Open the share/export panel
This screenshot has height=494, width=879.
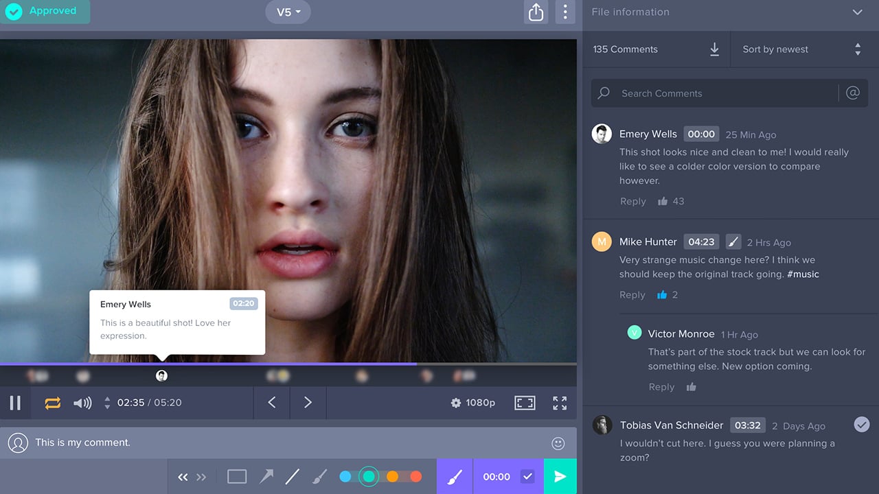pos(536,12)
